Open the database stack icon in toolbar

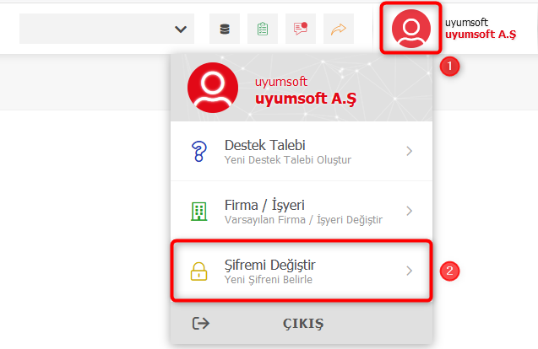224,29
